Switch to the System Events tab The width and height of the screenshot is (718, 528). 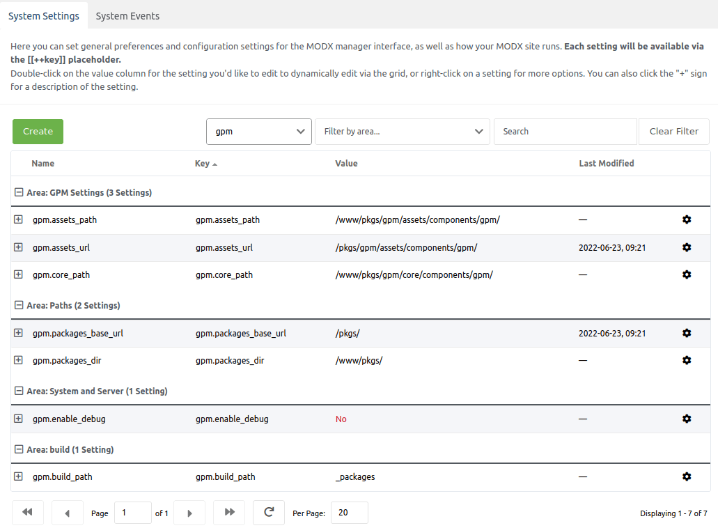coord(127,15)
